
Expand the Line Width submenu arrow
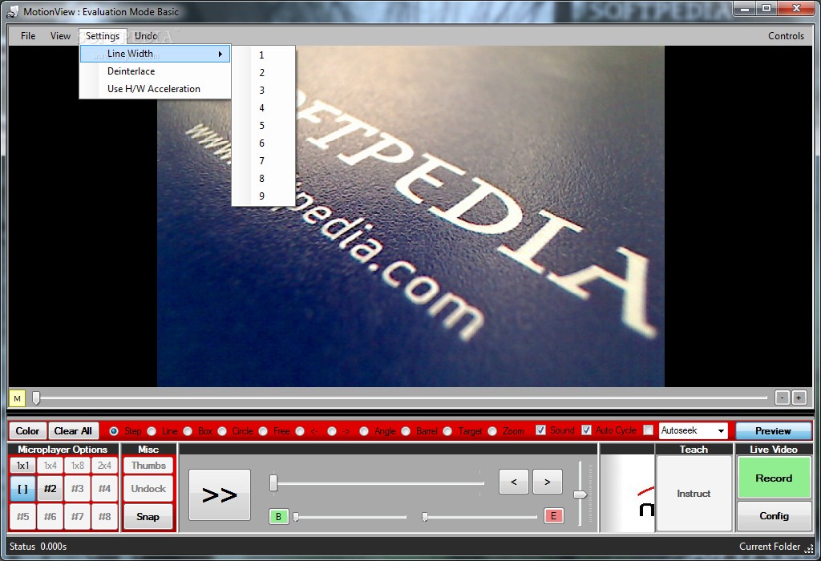(220, 54)
